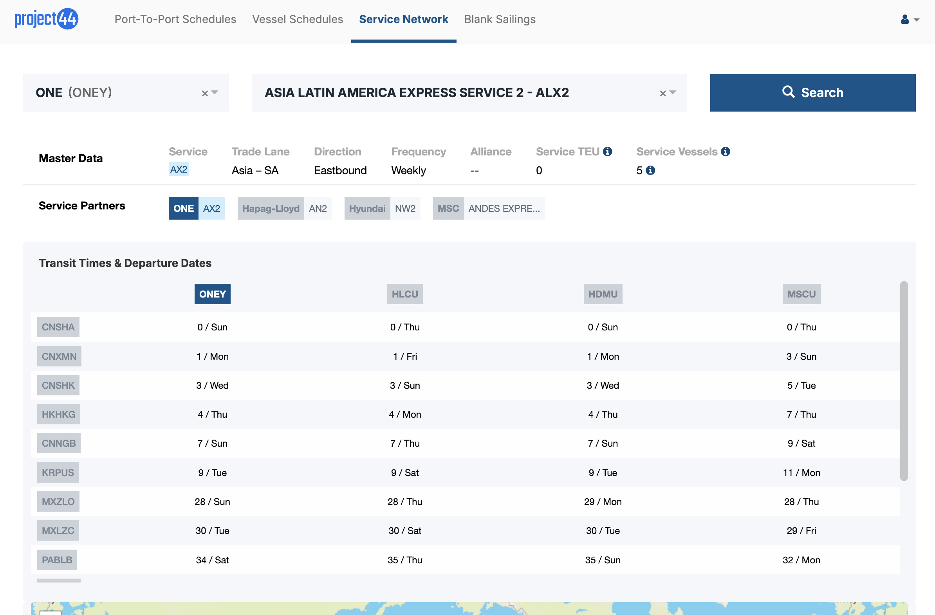935x615 pixels.
Task: Click the Asia – SA trade lane value
Action: [x=255, y=170]
